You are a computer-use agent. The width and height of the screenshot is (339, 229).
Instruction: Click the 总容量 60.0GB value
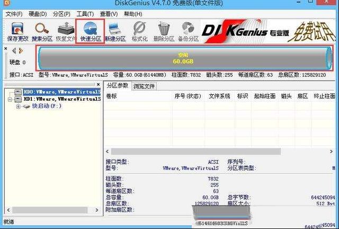211,198
